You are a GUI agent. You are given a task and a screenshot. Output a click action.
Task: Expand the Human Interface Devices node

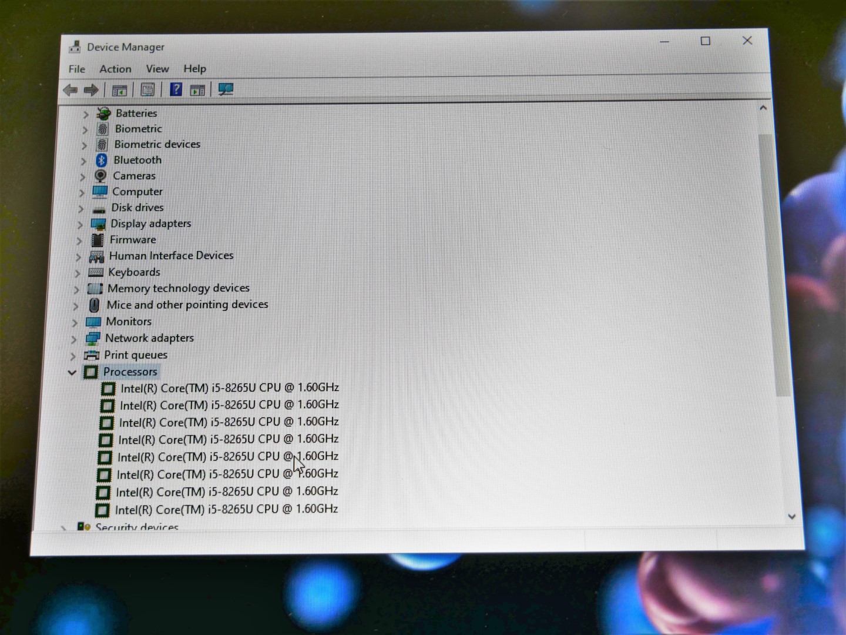(78, 257)
